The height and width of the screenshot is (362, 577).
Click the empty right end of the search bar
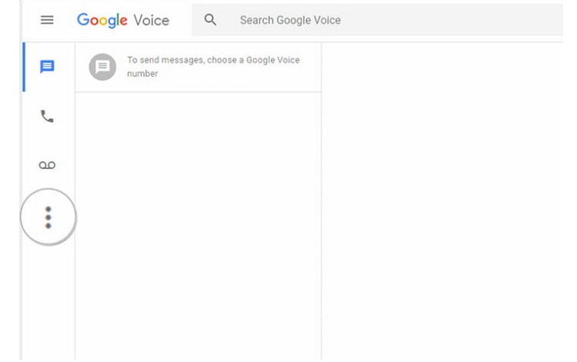click(x=452, y=20)
